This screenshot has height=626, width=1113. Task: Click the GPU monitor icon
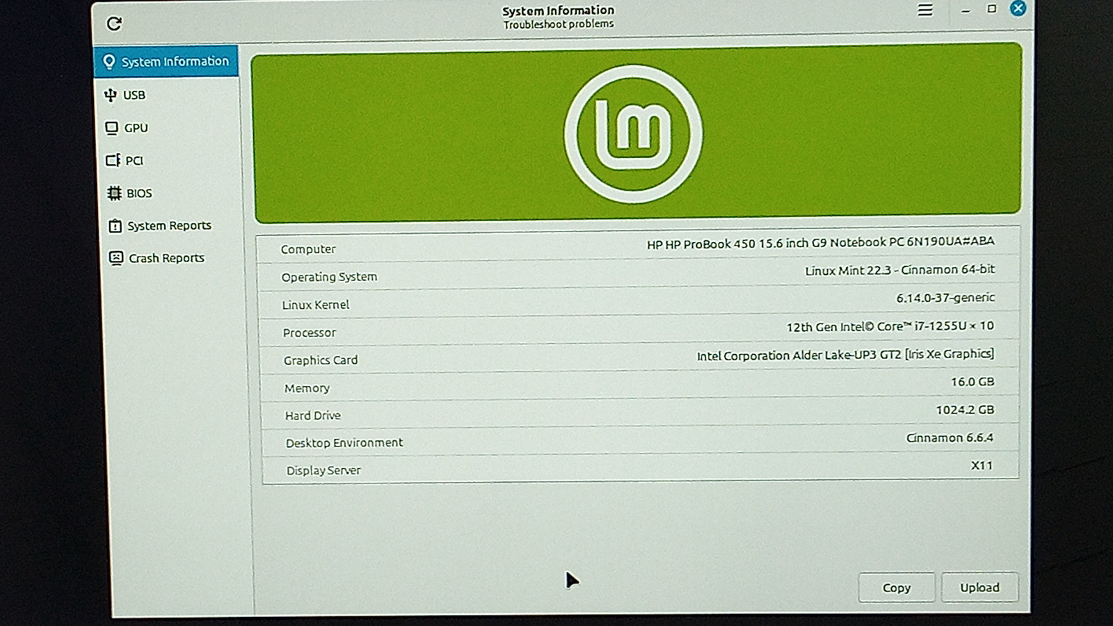(111, 128)
